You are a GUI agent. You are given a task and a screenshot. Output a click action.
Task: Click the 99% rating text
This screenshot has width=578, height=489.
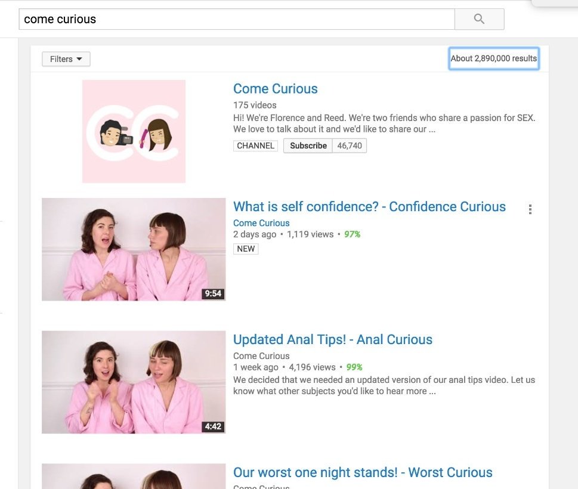coord(354,367)
